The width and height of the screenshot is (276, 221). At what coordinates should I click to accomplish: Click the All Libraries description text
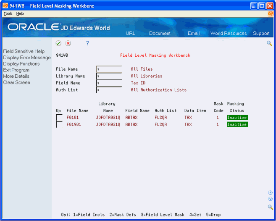tap(147, 76)
